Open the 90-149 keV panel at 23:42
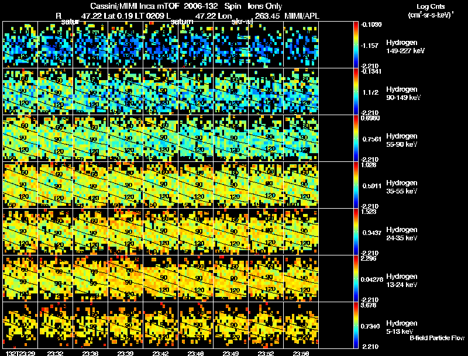Image resolution: width=468 pixels, height=356 pixels. coord(160,92)
